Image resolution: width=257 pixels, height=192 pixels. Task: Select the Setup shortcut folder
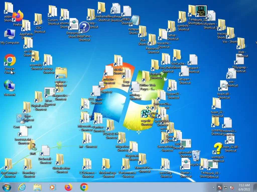(171, 26)
